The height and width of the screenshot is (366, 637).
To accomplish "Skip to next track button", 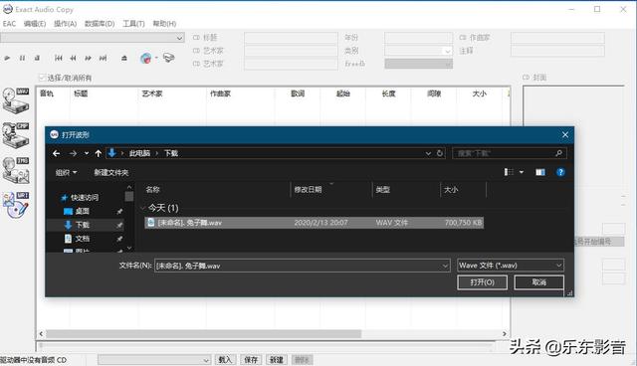I will (104, 58).
